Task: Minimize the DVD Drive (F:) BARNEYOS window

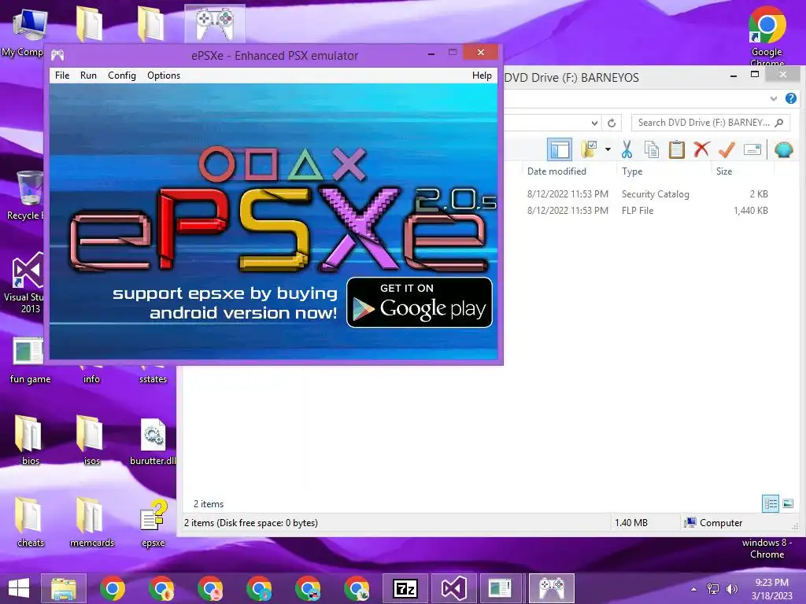Action: pos(734,75)
